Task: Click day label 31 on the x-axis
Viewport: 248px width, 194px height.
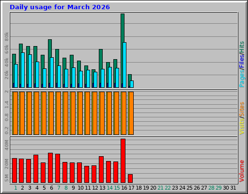Action: tap(233, 188)
